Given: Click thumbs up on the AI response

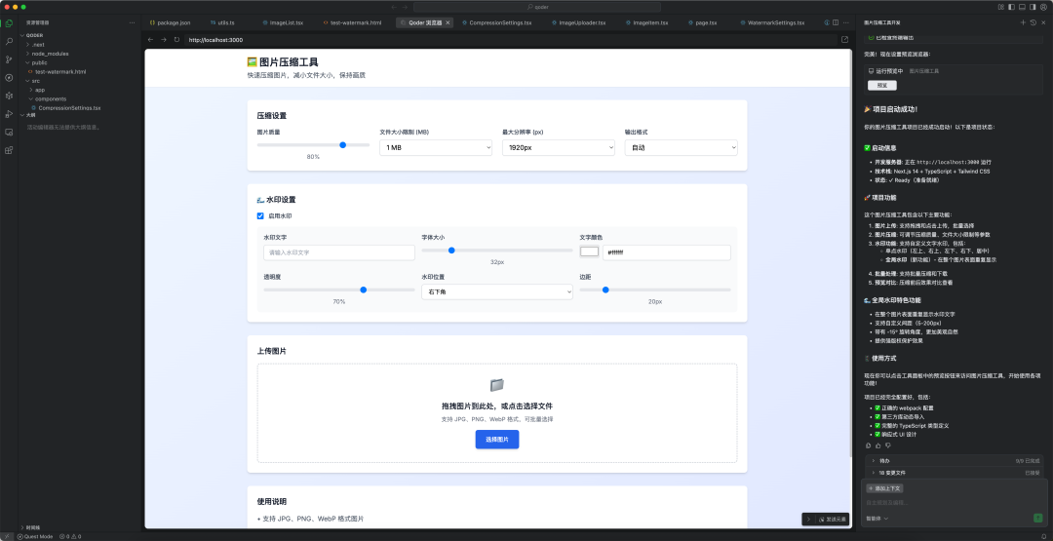Looking at the screenshot, I should [x=877, y=445].
